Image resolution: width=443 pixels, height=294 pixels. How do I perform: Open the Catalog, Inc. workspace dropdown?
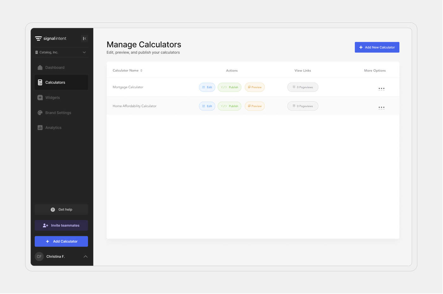[61, 52]
